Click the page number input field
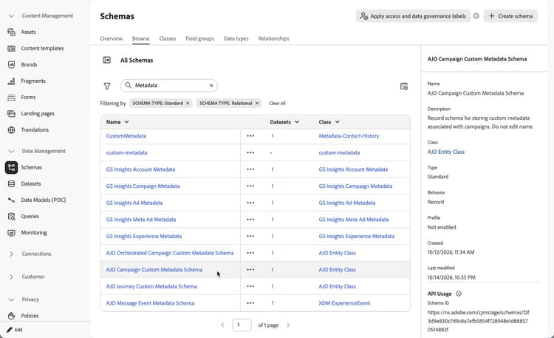554x338 pixels. coord(242,325)
